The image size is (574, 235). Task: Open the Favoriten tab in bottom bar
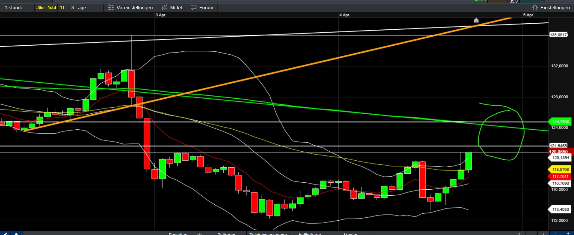(178, 234)
